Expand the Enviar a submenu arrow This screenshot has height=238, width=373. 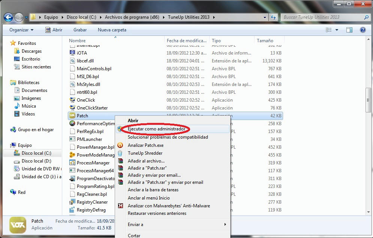[225, 224]
